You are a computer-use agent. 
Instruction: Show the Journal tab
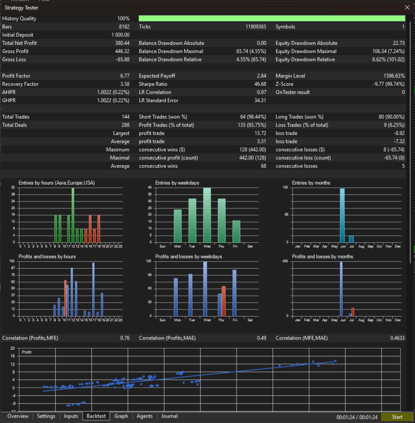(x=170, y=416)
